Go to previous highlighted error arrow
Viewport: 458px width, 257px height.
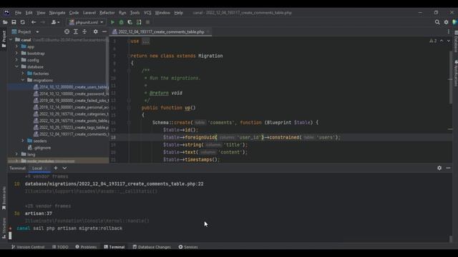pos(442,41)
